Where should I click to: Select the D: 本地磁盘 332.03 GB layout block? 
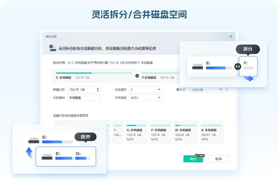(185, 132)
